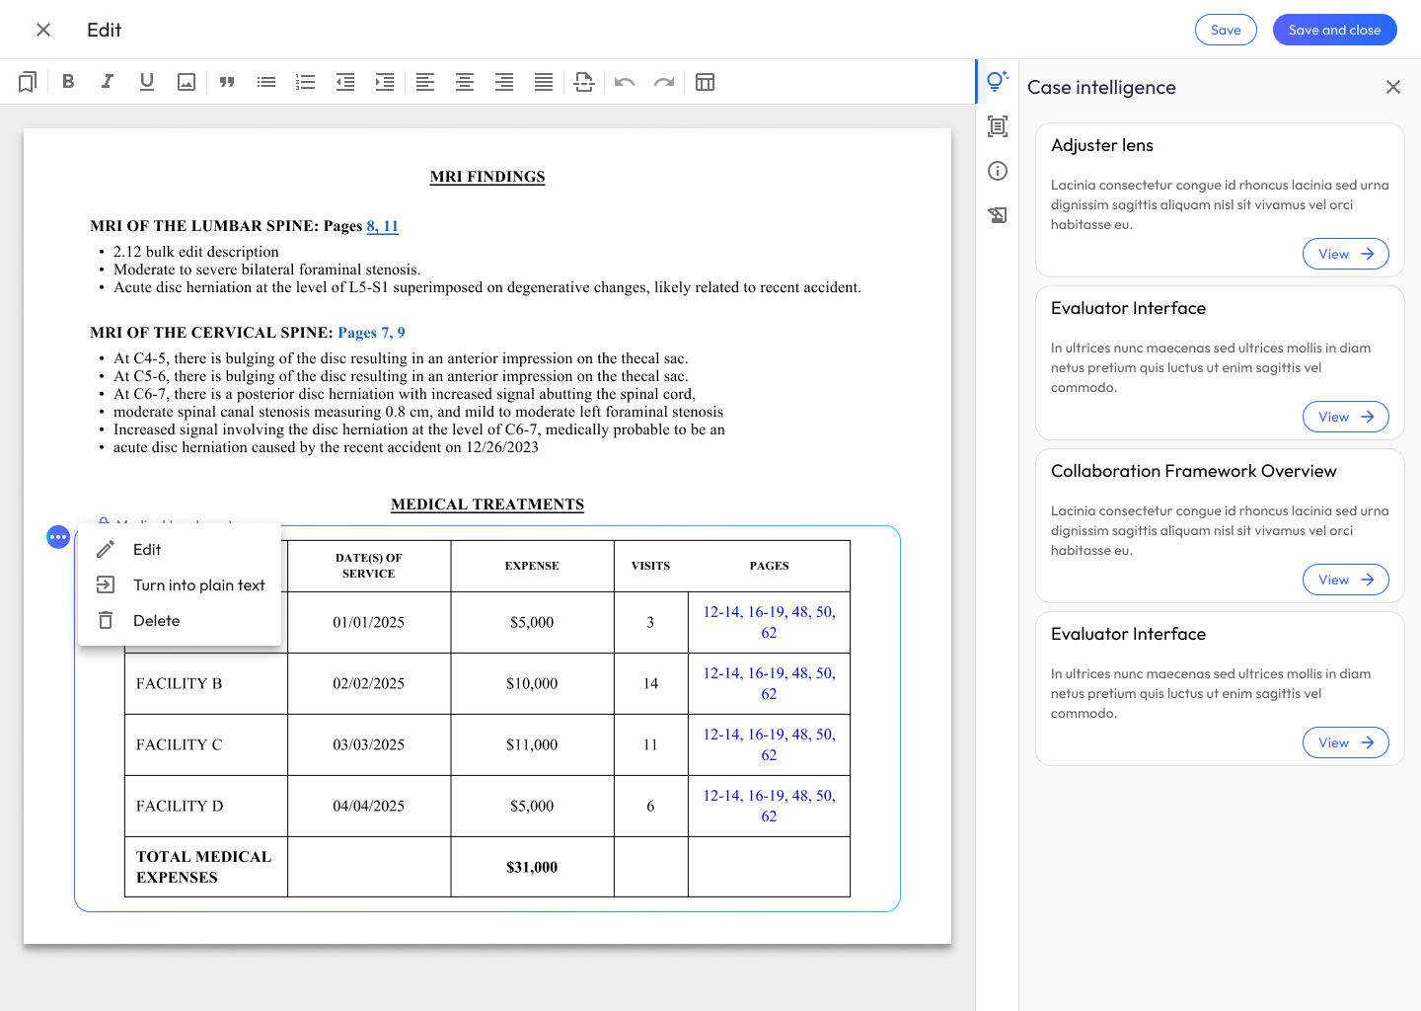Close the Case intelligence panel

click(1392, 87)
